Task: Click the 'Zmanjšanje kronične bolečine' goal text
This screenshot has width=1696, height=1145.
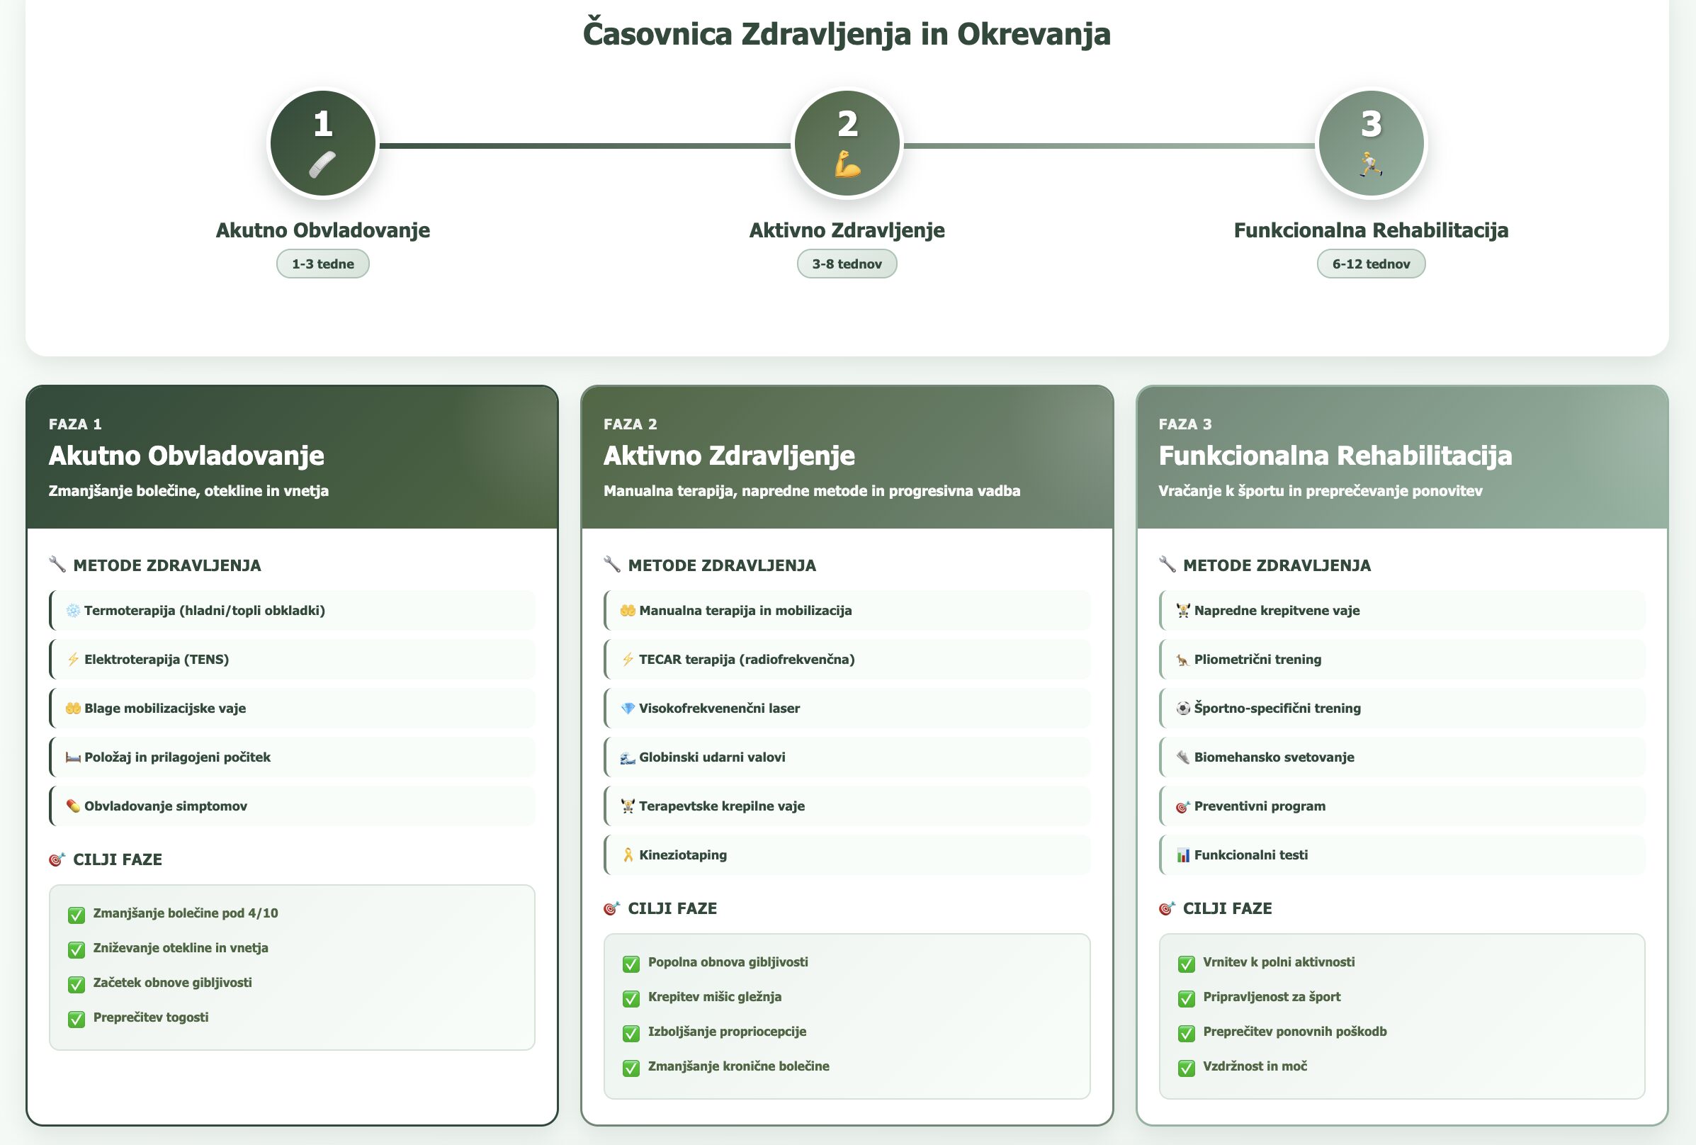Action: (x=738, y=1066)
